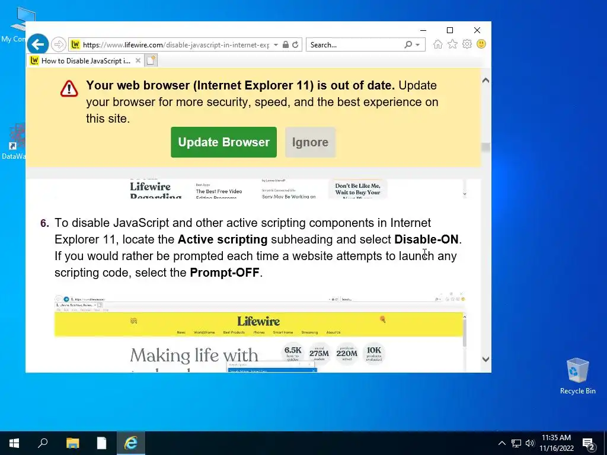This screenshot has width=607, height=455.
Task: Click the Prompt-OFF bold text
Action: [x=225, y=273]
